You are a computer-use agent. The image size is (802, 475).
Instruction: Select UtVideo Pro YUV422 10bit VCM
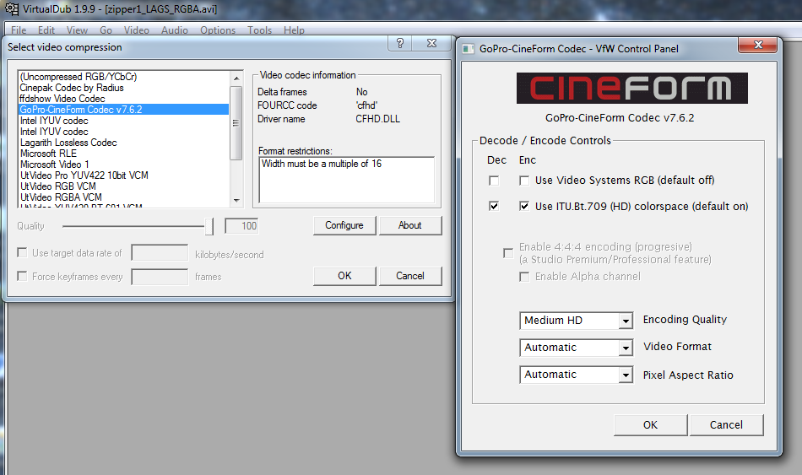tap(123, 175)
